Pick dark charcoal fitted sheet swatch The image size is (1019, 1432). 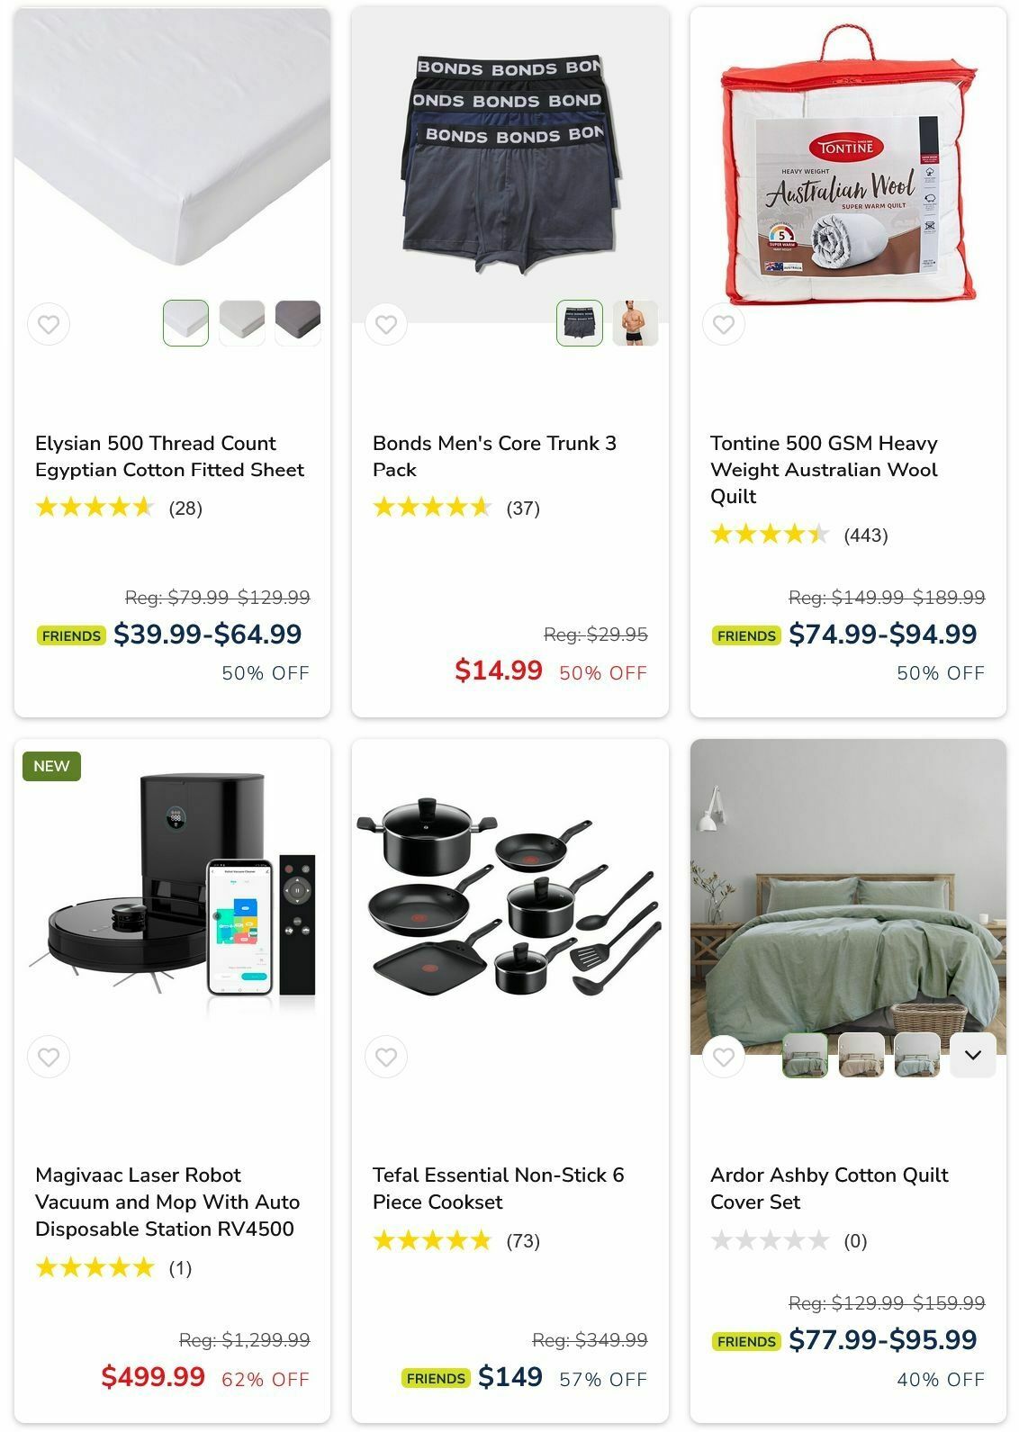click(298, 323)
